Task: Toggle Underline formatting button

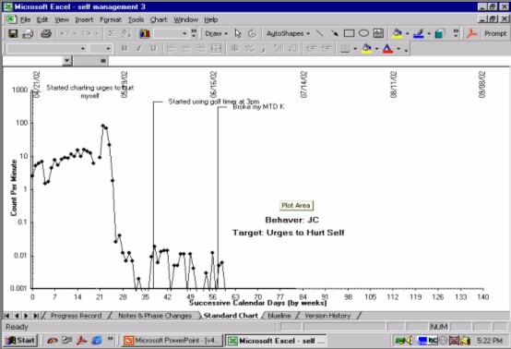Action: coord(153,49)
